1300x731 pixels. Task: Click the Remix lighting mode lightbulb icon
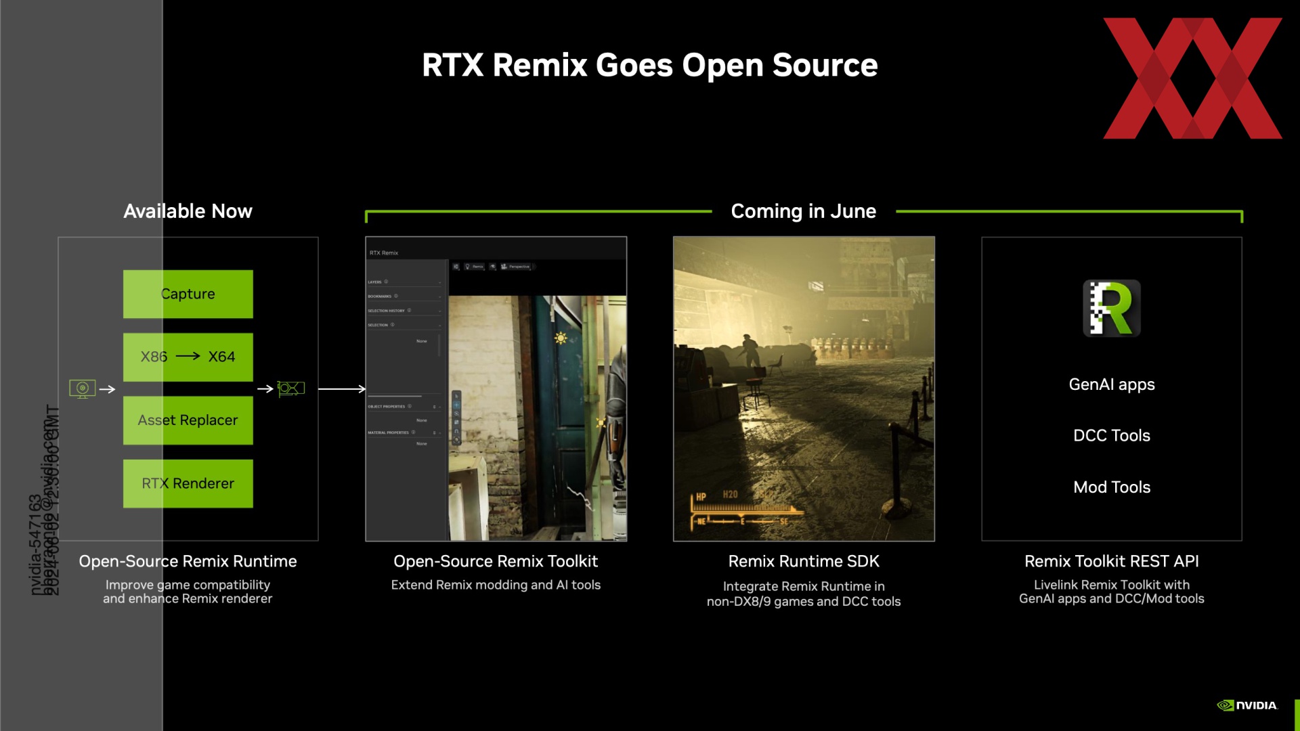pos(467,267)
